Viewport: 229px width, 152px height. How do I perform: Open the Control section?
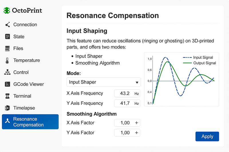(21, 72)
